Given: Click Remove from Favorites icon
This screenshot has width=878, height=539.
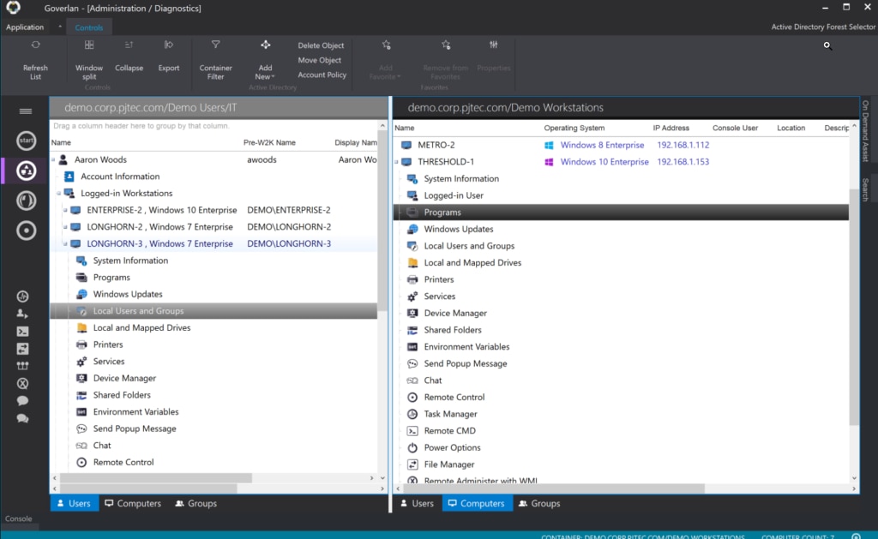Looking at the screenshot, I should coord(446,45).
